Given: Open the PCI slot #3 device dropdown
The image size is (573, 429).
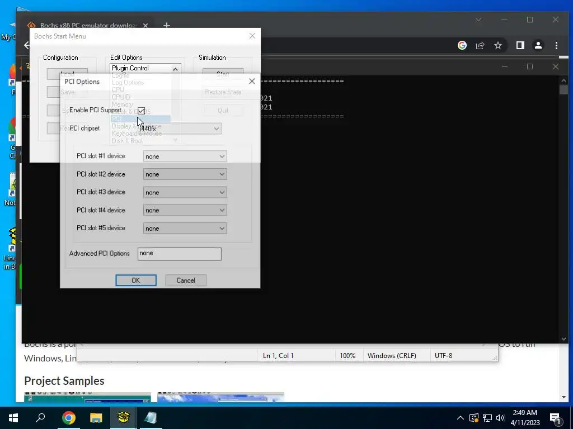Looking at the screenshot, I should pos(185,192).
